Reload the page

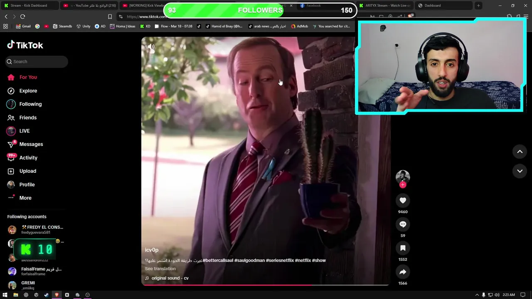22,17
